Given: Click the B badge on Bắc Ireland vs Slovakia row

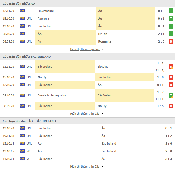Looking at the screenshot, I should (x=171, y=67).
